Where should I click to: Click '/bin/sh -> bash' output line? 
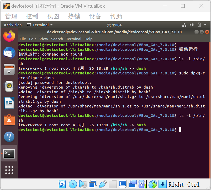click(82, 125)
